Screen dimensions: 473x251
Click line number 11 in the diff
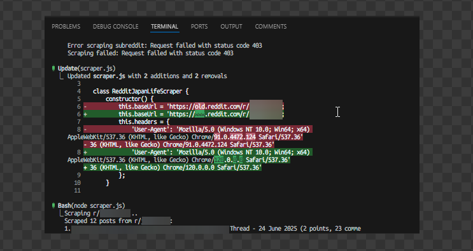(x=77, y=191)
